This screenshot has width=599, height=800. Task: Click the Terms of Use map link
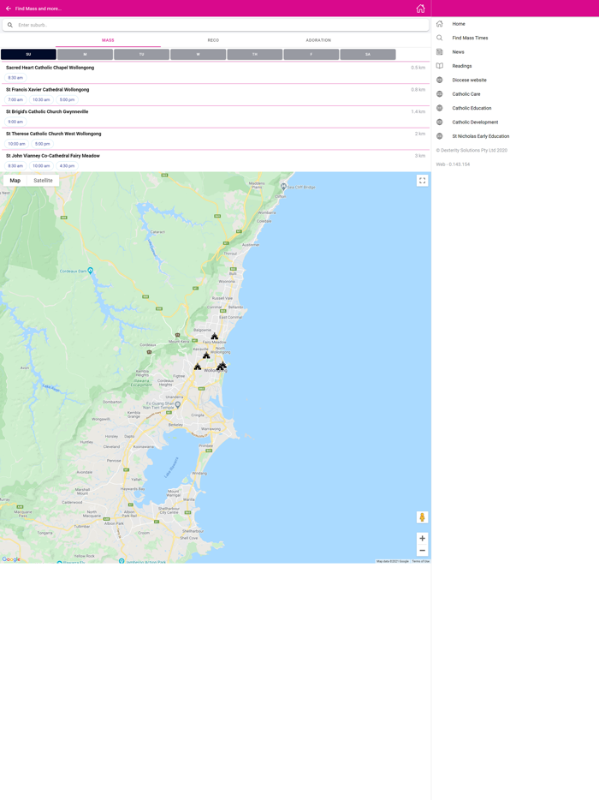(420, 561)
